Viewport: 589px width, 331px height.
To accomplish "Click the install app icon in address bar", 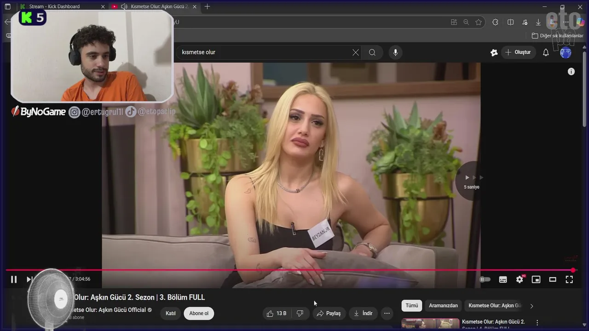I will pos(454,22).
